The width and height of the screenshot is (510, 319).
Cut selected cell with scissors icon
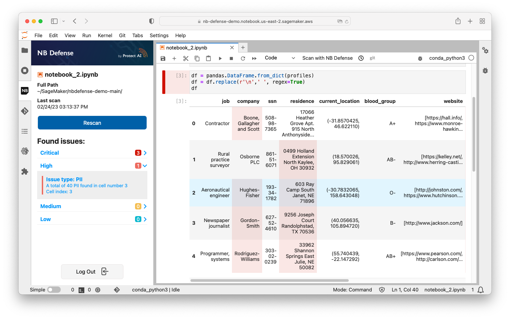pos(186,58)
